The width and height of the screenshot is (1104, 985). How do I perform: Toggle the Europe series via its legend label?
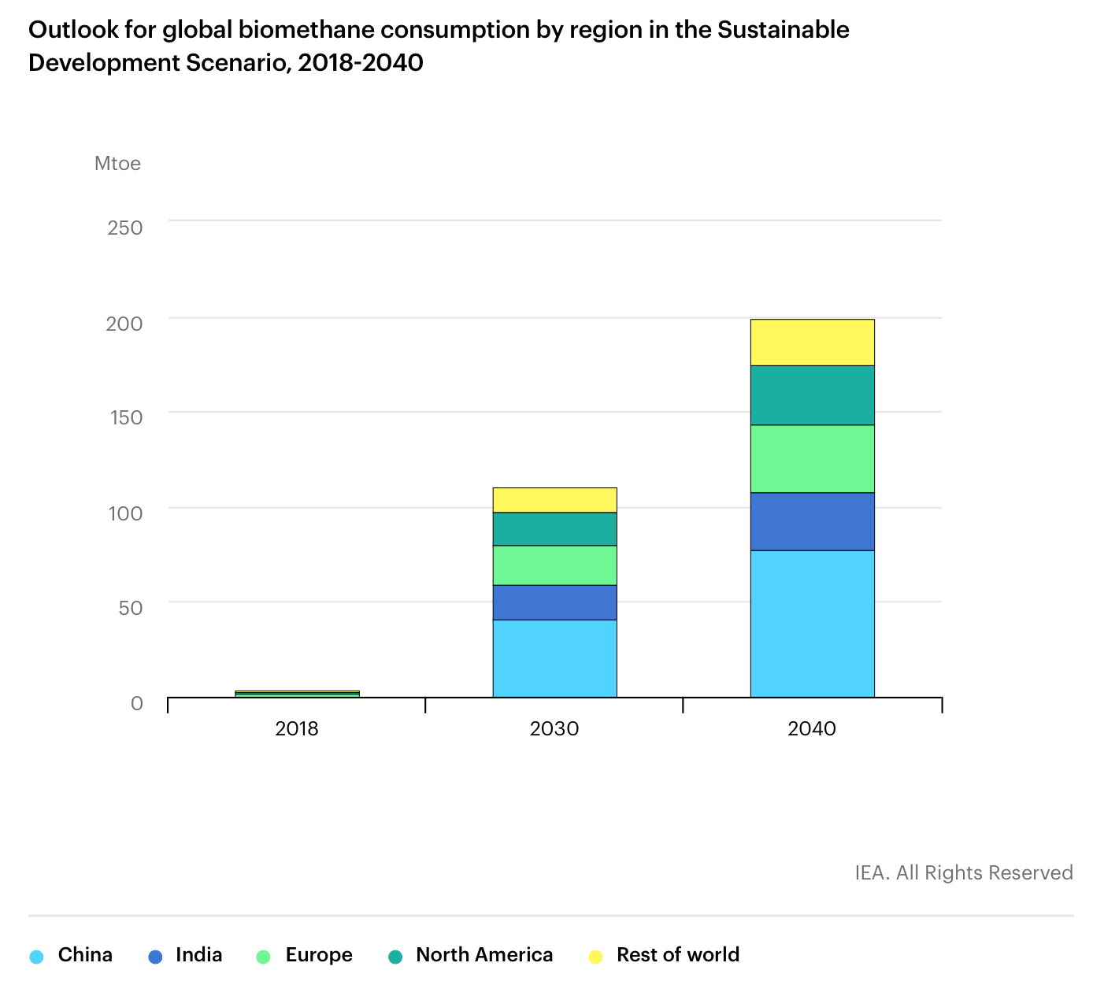click(319, 955)
